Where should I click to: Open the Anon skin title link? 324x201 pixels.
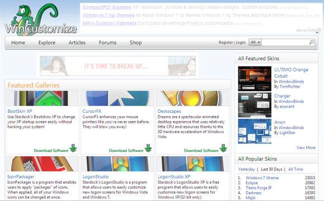[279, 122]
